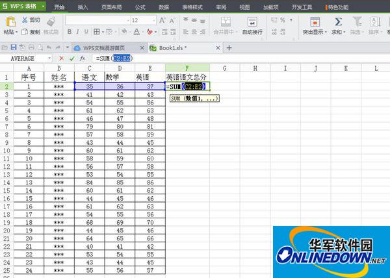The image size is (390, 278).
Task: Increase font size with the larger A icon
Action: (162, 20)
